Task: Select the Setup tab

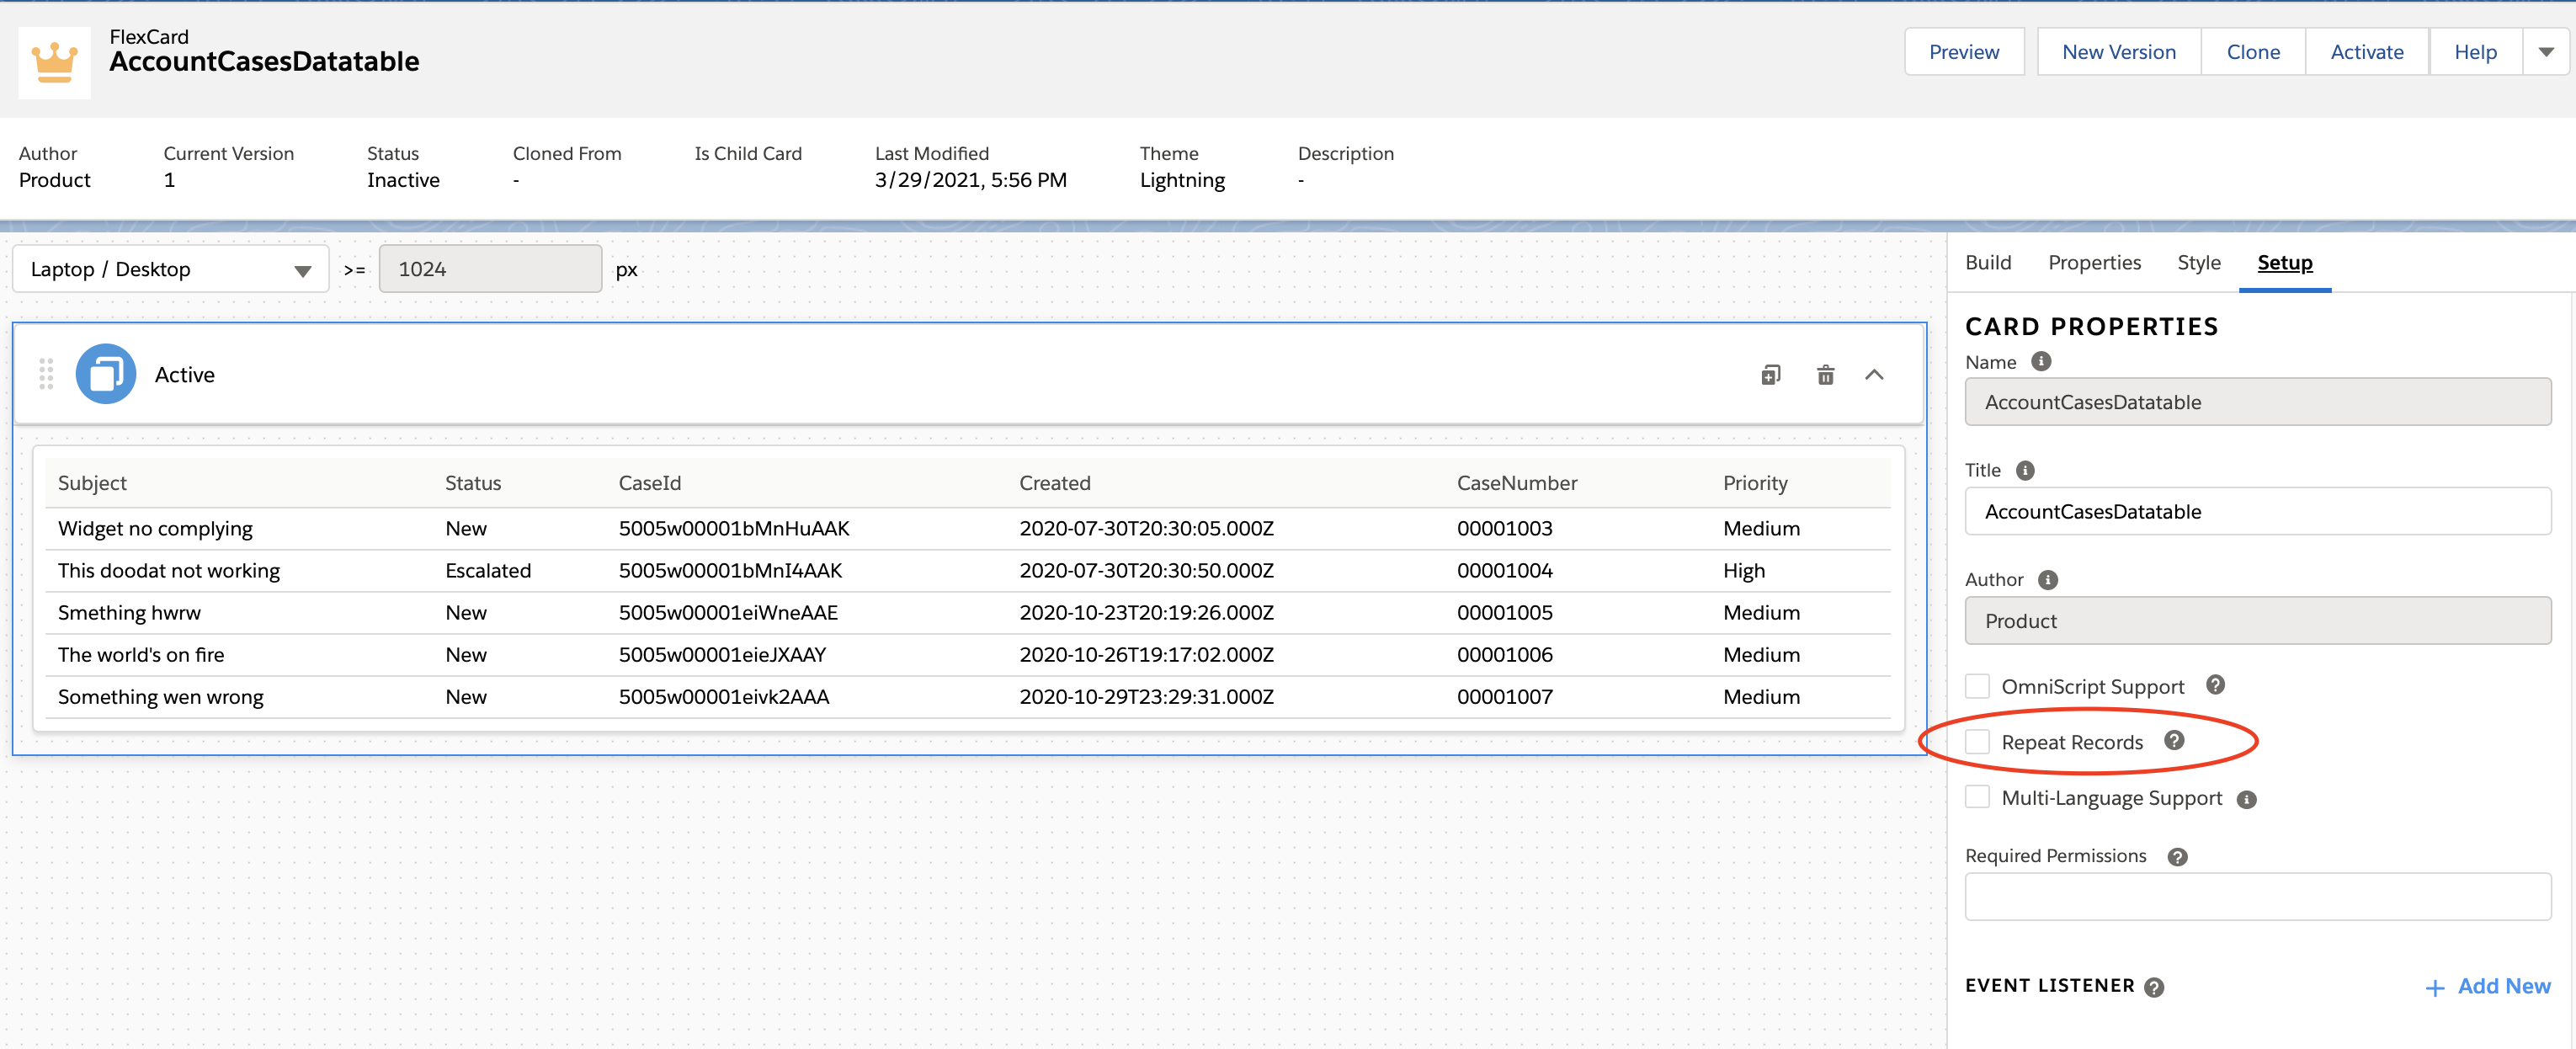Action: [2284, 263]
